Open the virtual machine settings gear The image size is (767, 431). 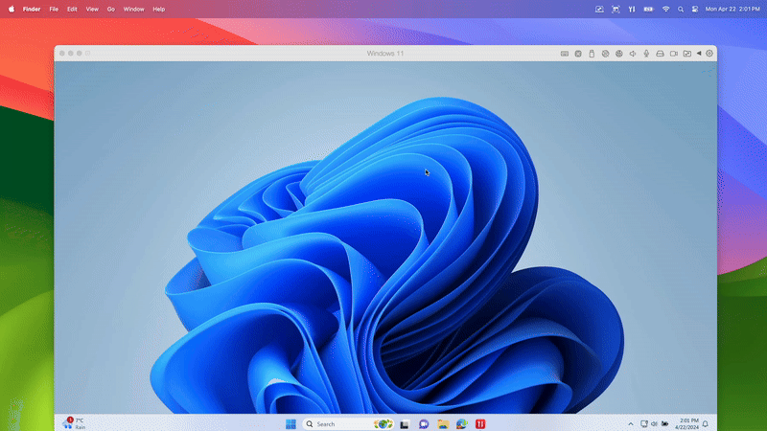click(x=709, y=54)
